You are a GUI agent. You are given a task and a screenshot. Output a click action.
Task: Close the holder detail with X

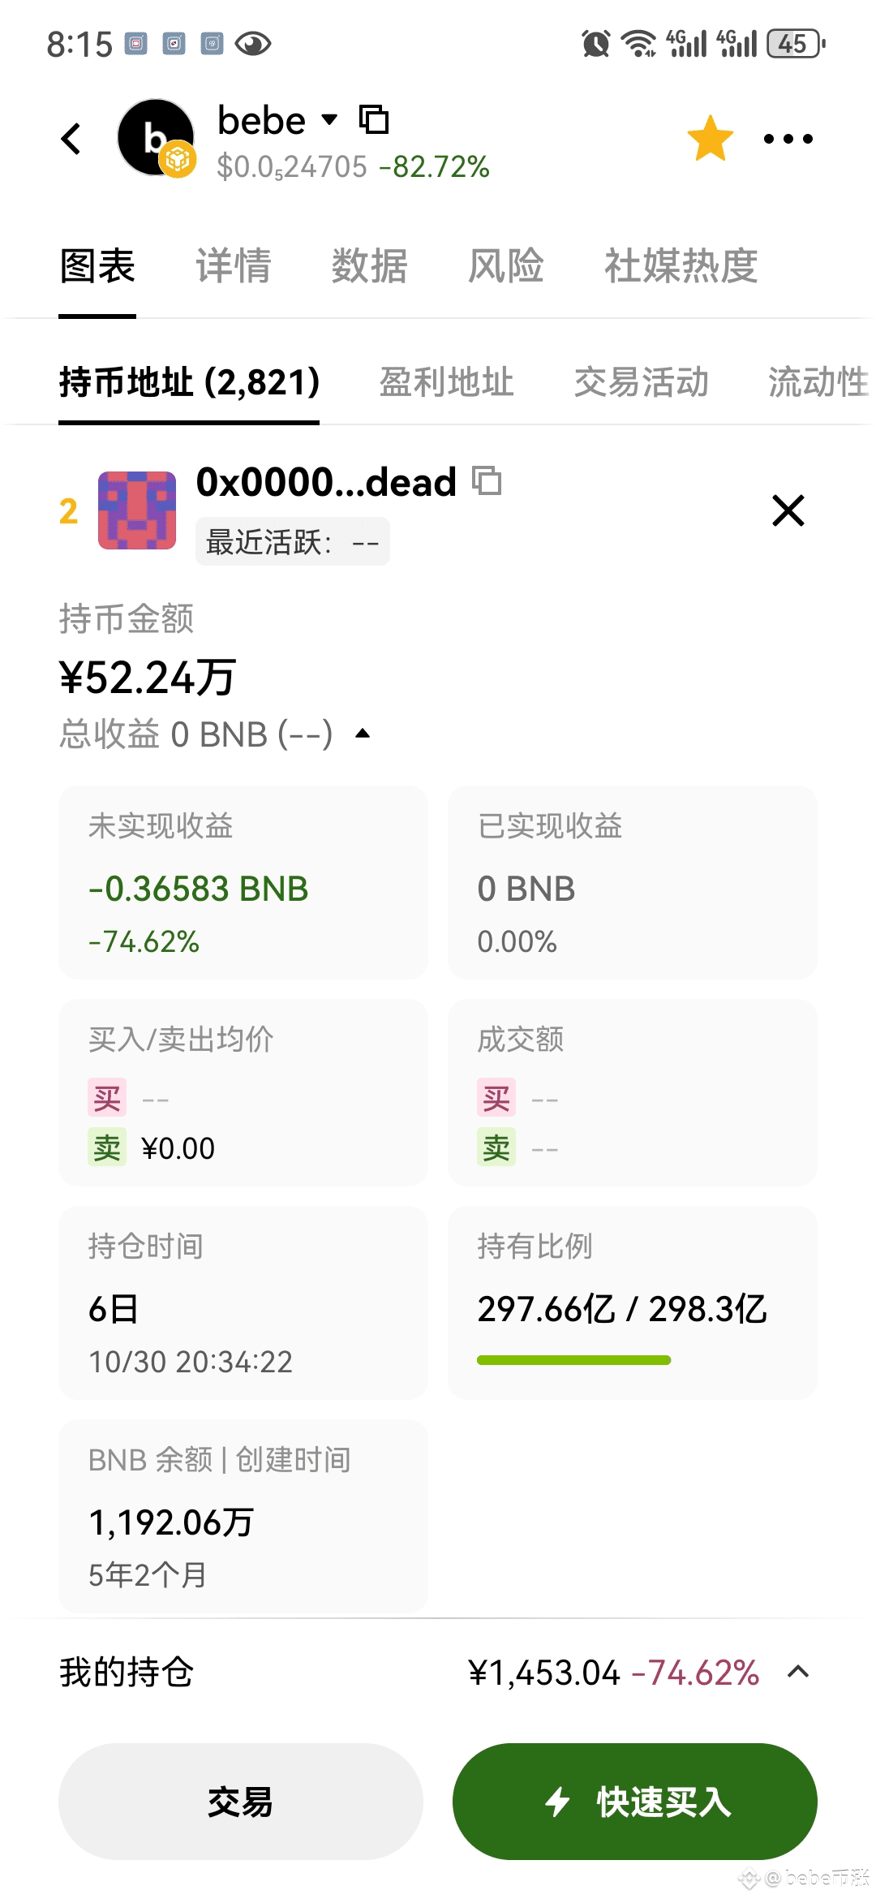(x=788, y=510)
